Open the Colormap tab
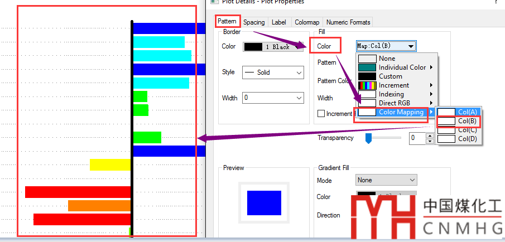This screenshot has height=242, width=505. tap(307, 22)
